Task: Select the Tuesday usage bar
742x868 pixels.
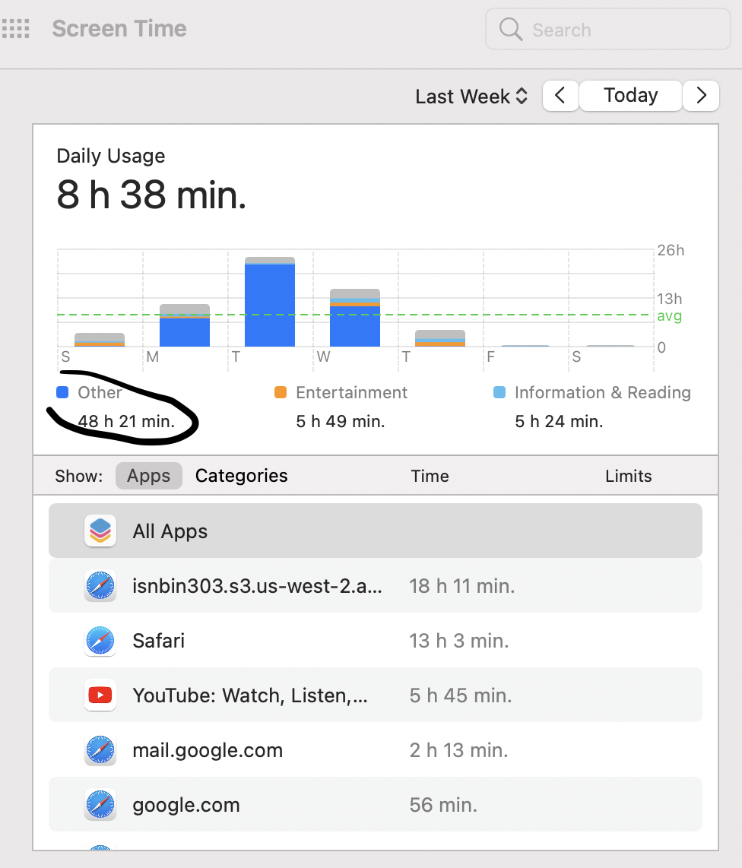Action: [270, 302]
